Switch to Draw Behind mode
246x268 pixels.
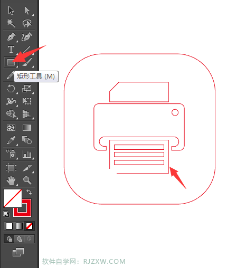pyautogui.click(x=20, y=239)
